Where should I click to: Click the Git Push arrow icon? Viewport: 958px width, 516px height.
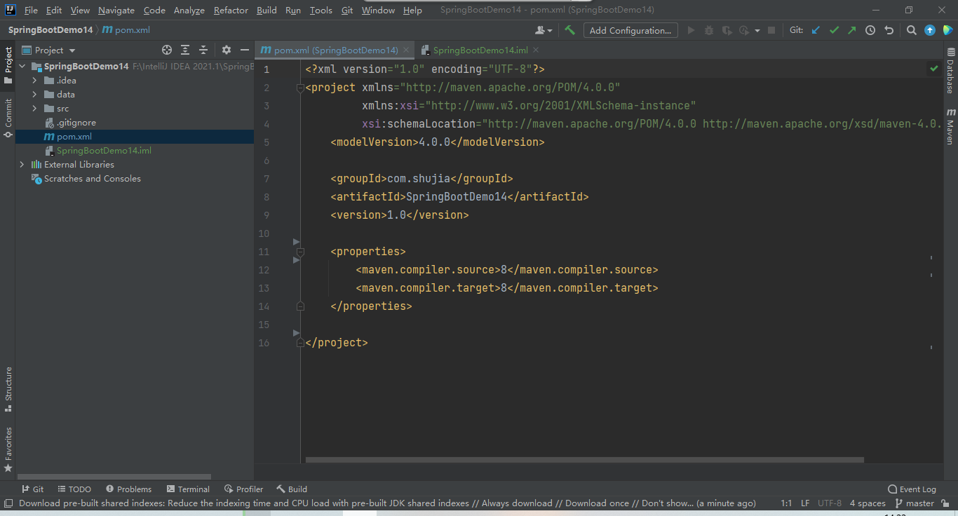852,30
